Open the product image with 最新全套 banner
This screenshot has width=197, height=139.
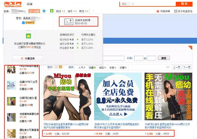67,97
